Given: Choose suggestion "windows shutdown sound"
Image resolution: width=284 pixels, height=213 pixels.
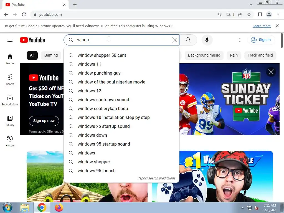Looking at the screenshot, I should click(x=121, y=100).
